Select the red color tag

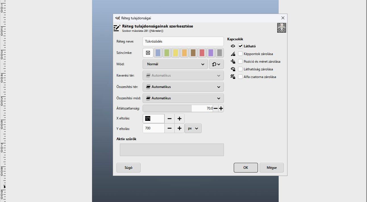202,53
